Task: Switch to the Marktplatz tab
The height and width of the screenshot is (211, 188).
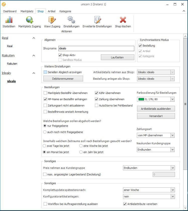Action: 27,11
